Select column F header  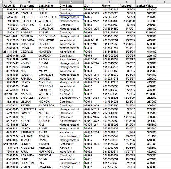point(110,2)
